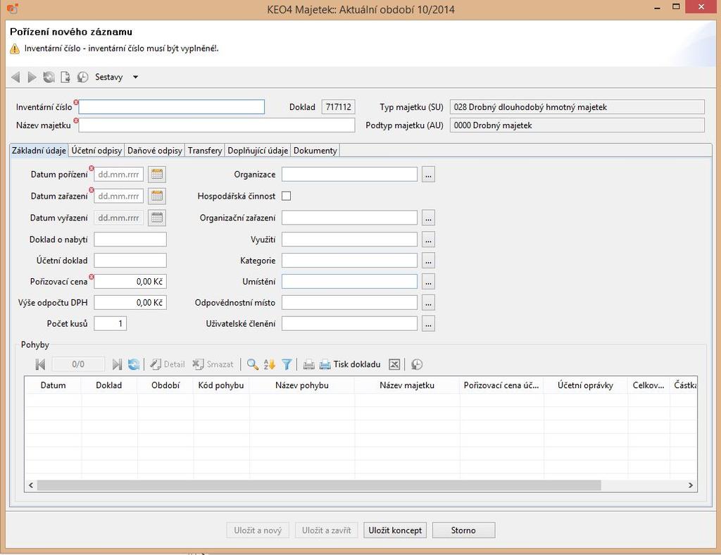
Task: Open calendar picker for Datum vyřazení
Action: 157,218
